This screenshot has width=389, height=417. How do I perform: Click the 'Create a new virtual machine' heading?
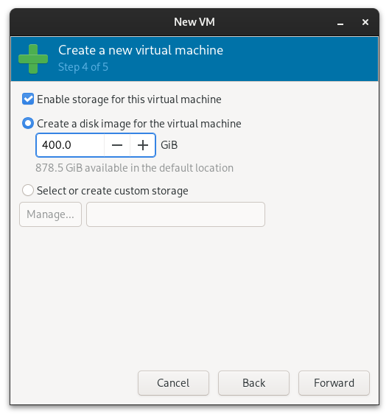tap(141, 50)
